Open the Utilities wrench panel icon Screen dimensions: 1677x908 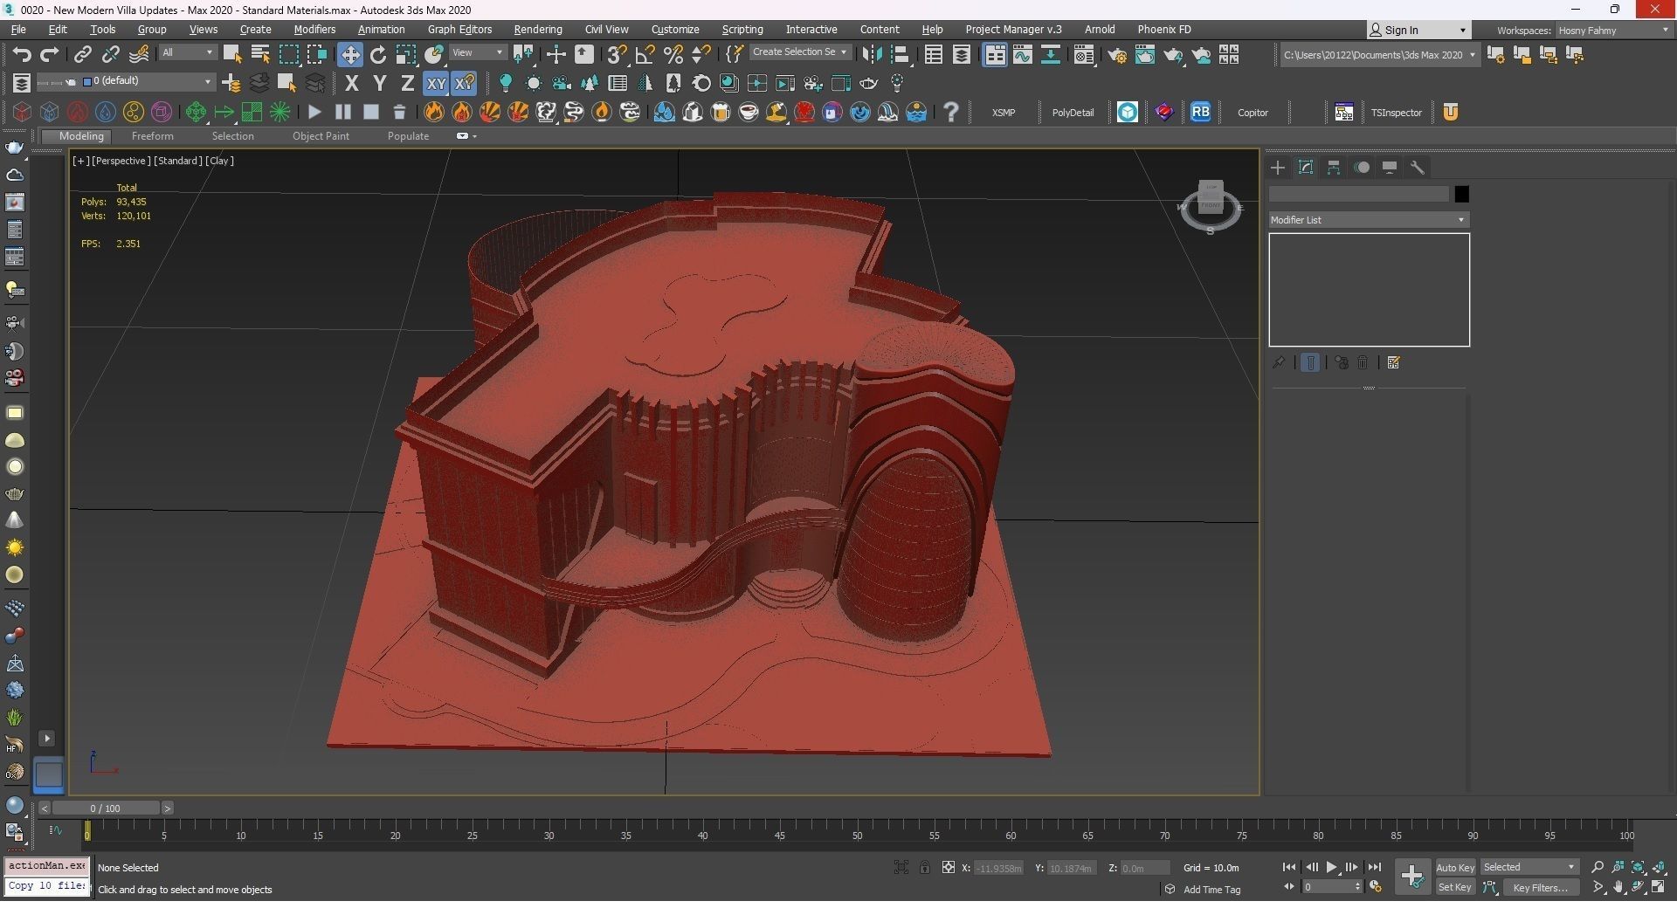pos(1418,168)
